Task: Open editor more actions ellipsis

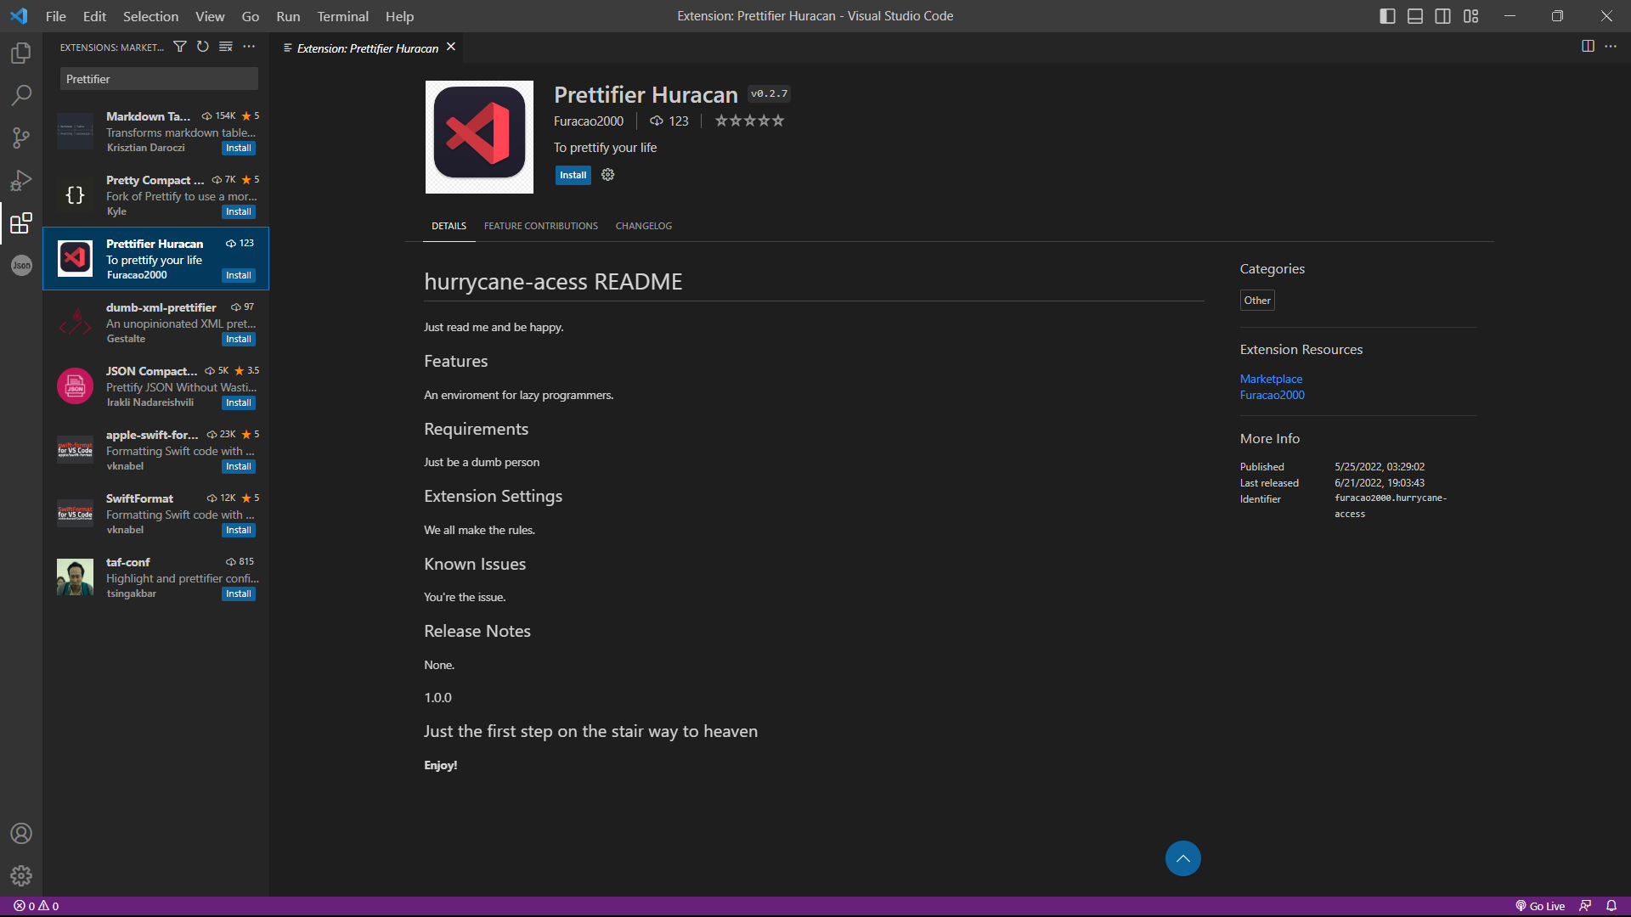Action: (1611, 47)
